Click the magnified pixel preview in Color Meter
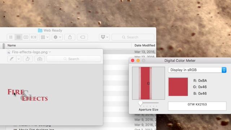The width and height of the screenshot is (231, 130). (148, 83)
